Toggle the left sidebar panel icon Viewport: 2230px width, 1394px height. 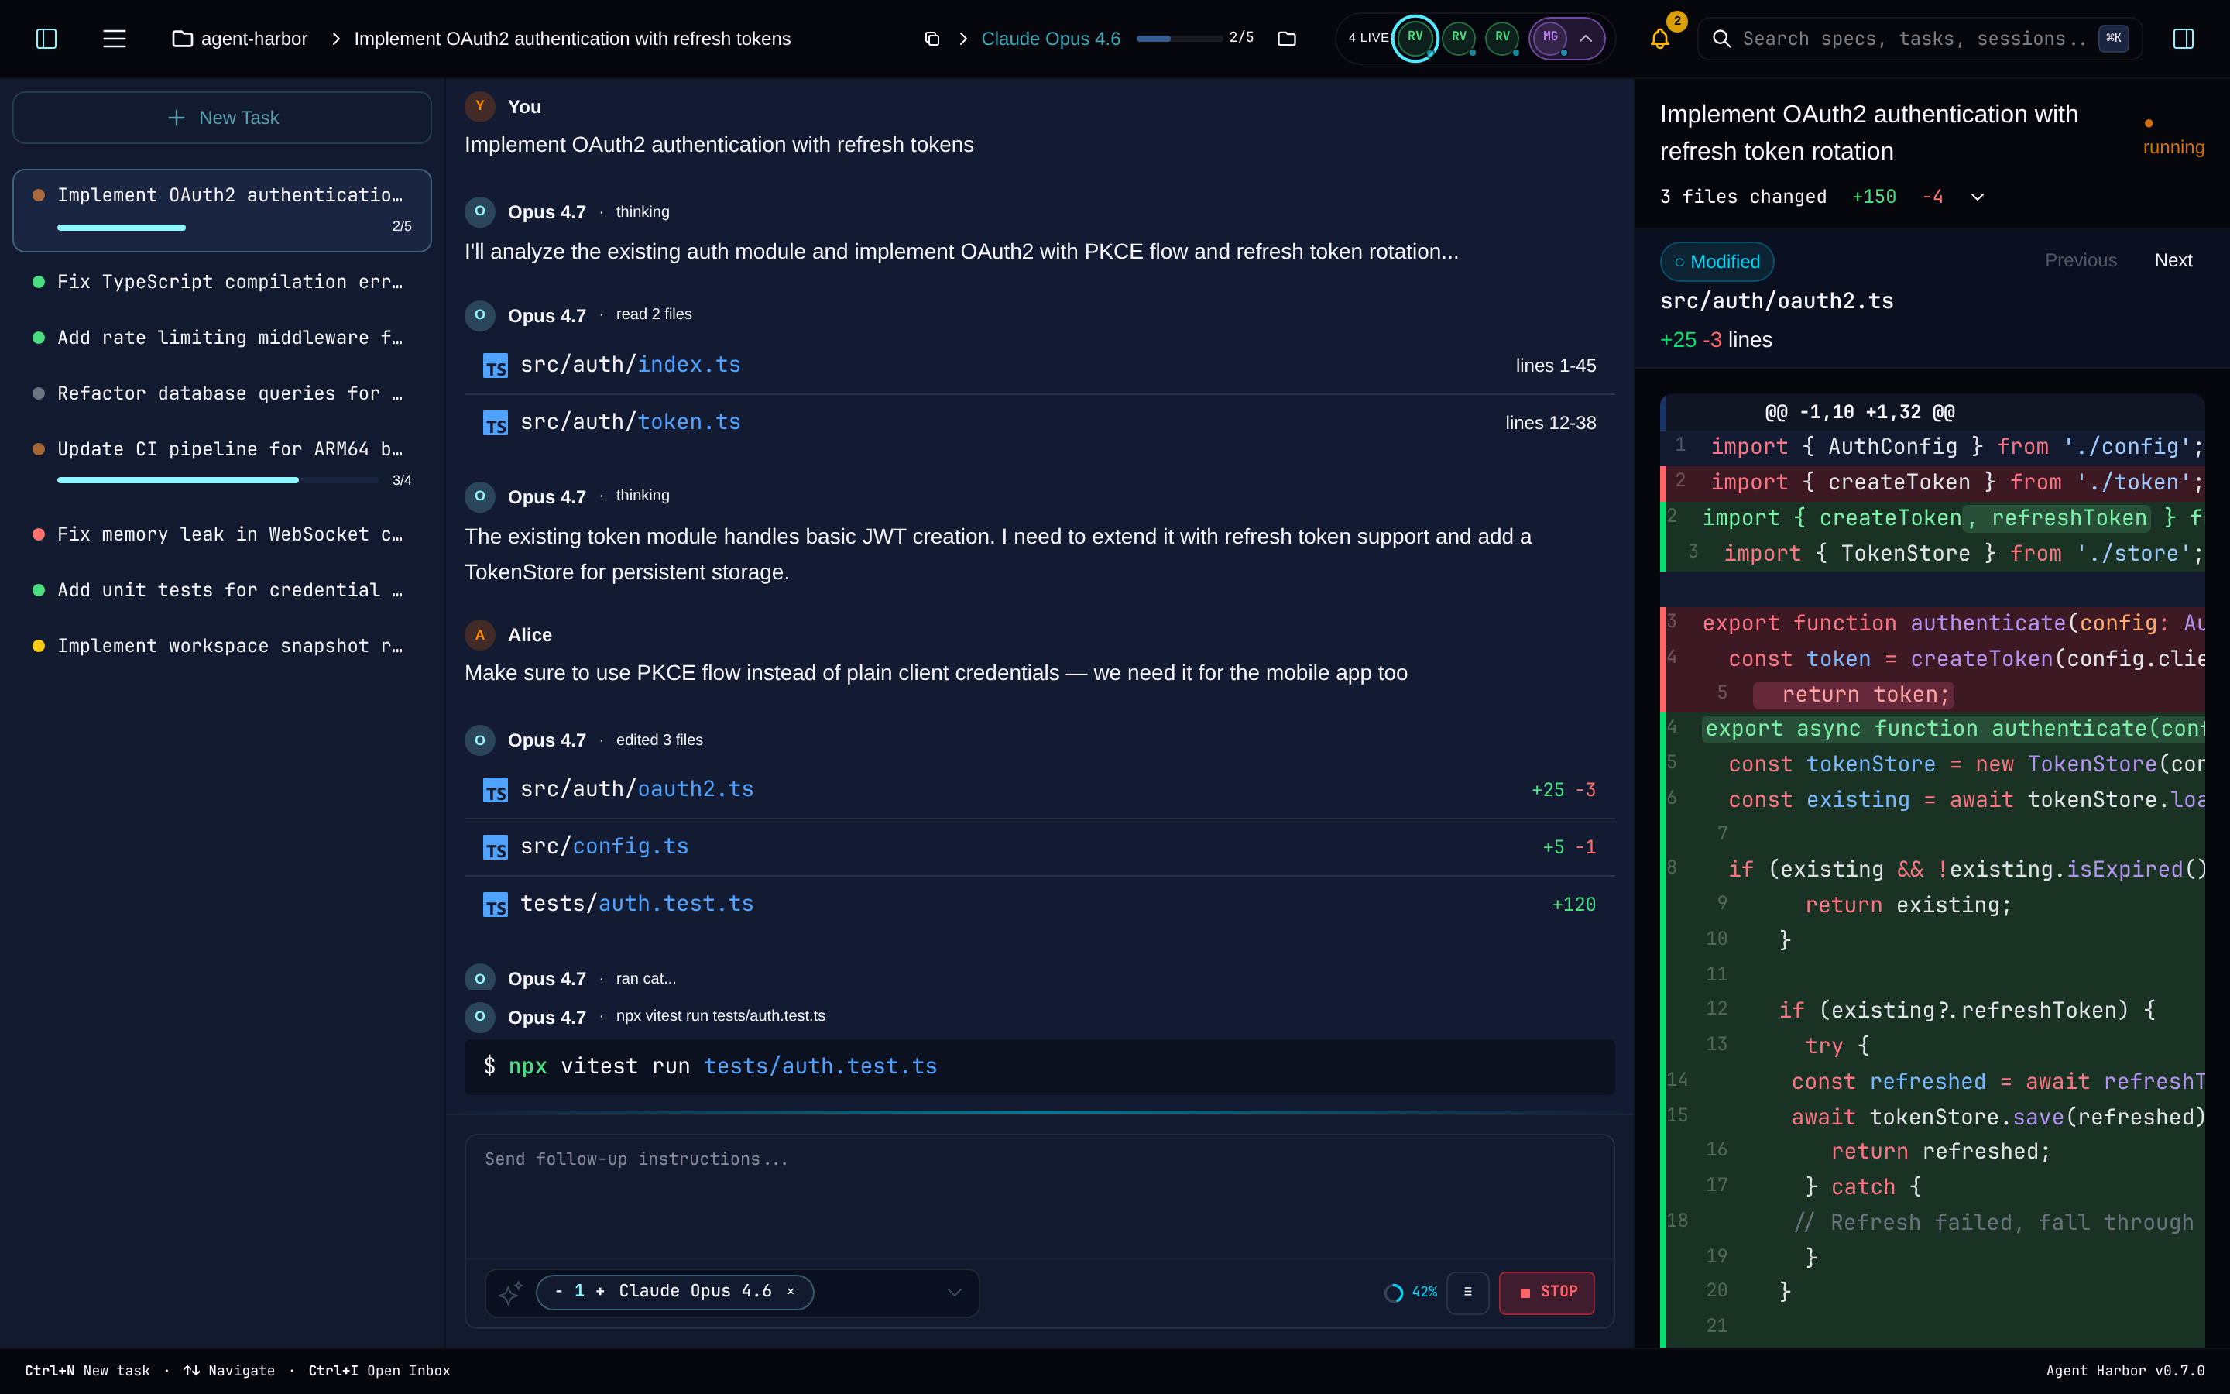pyautogui.click(x=46, y=39)
